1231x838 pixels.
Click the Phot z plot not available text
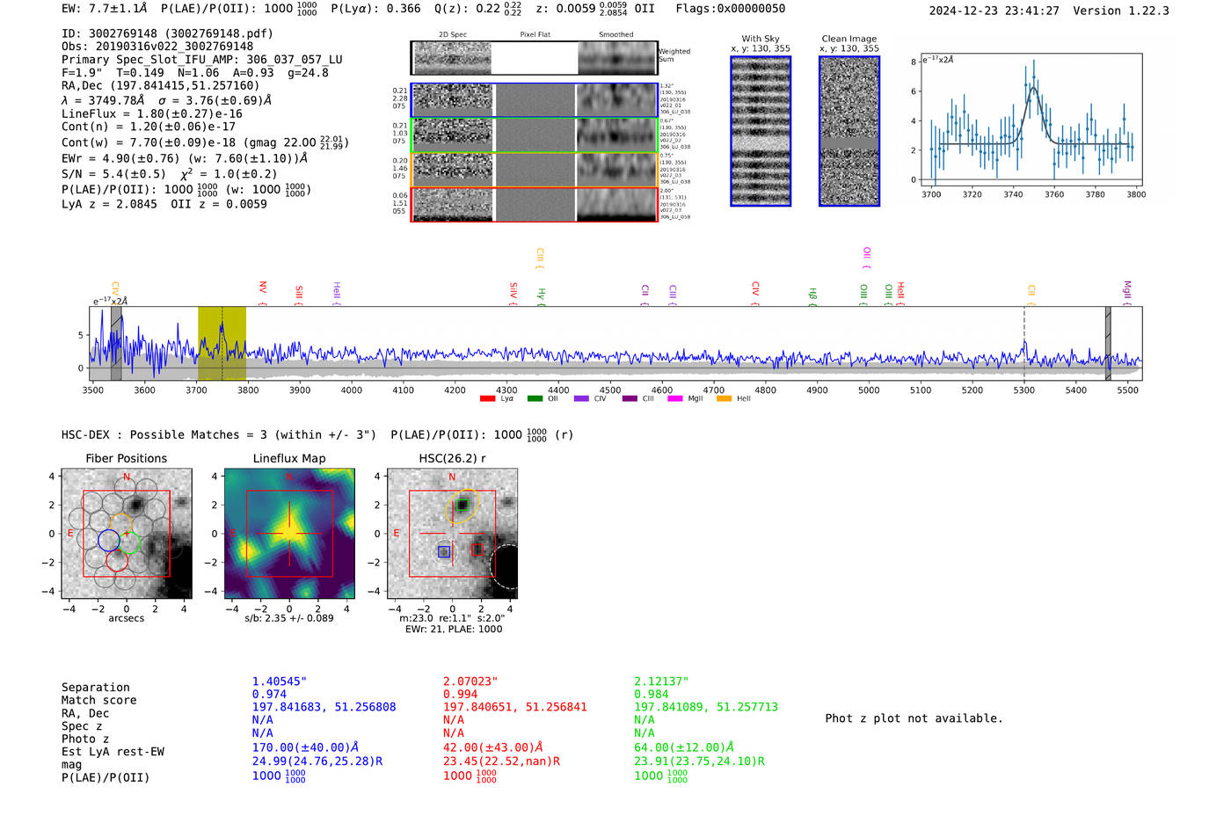click(914, 718)
